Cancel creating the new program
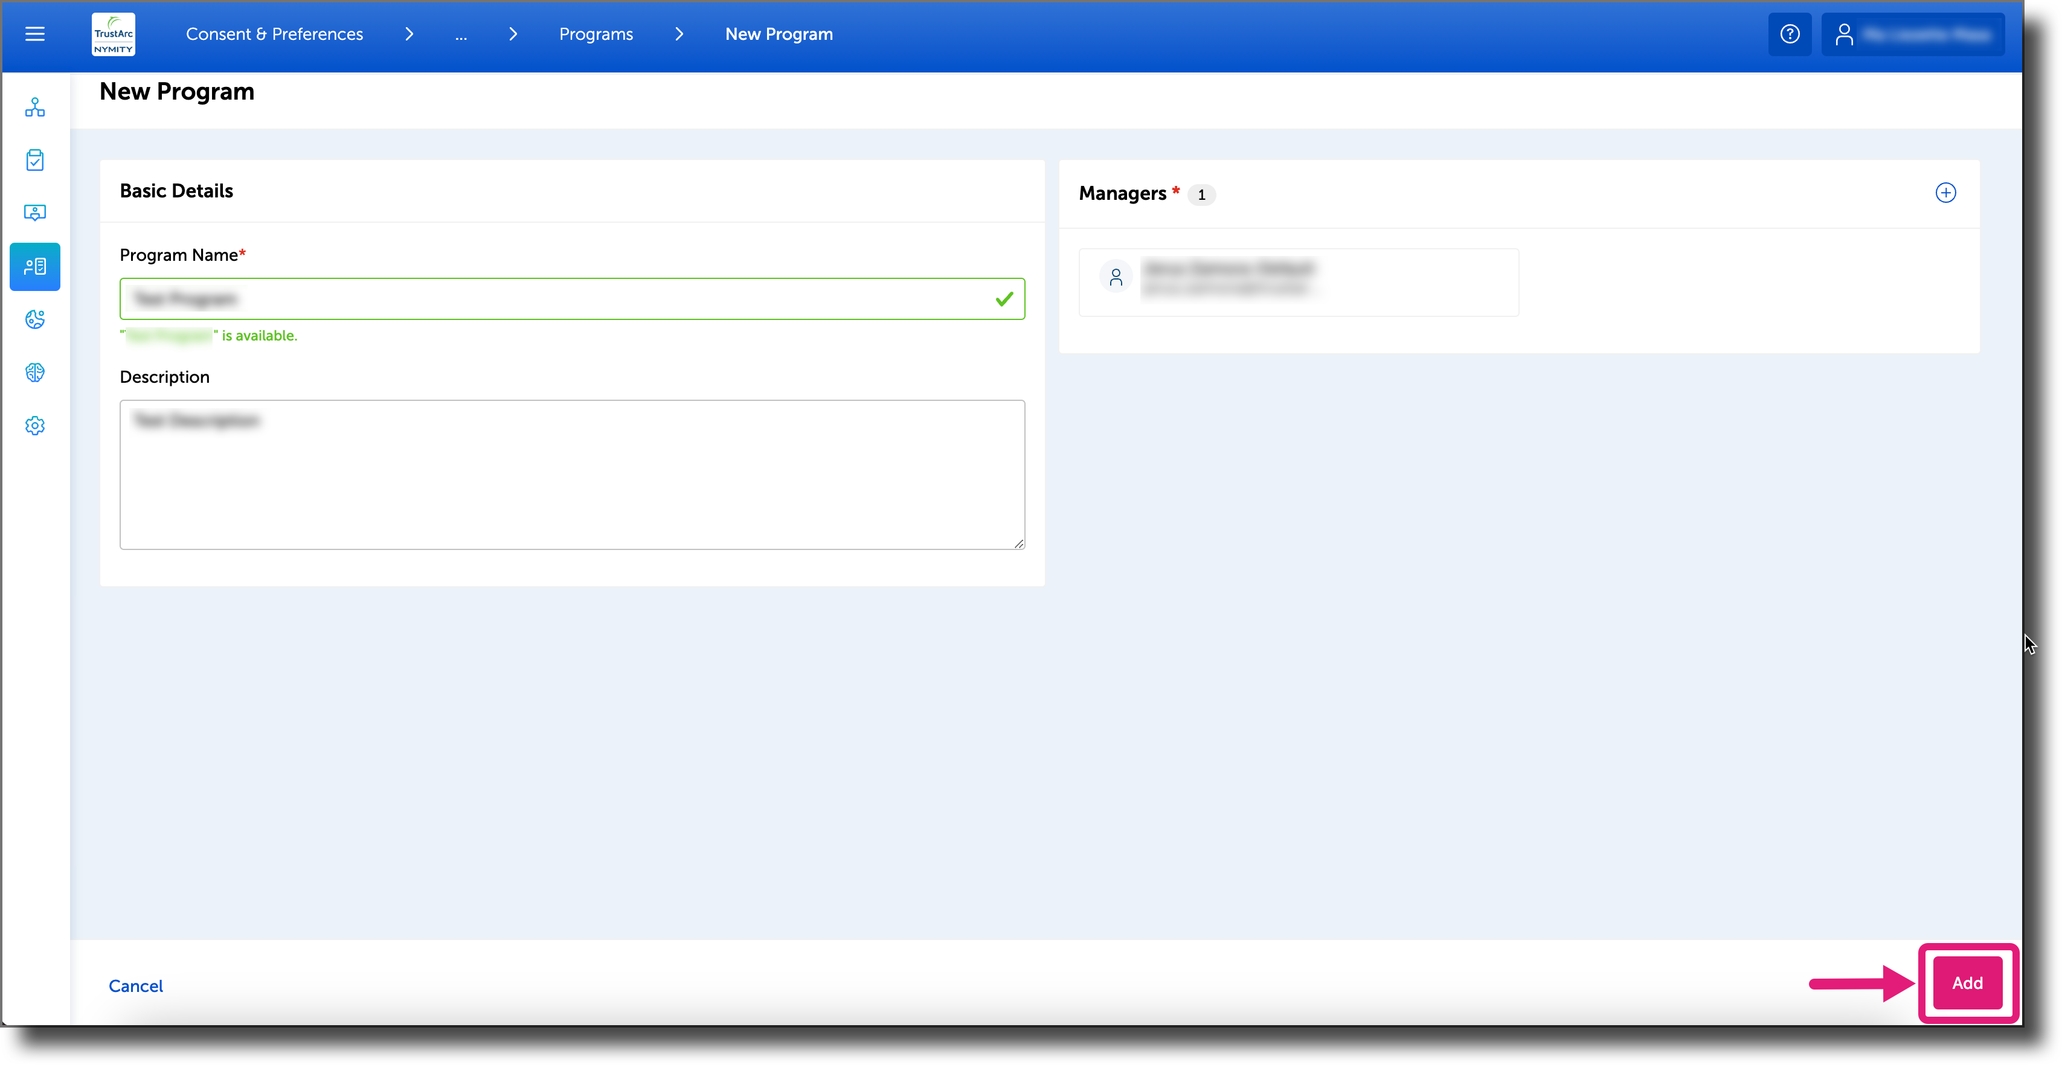This screenshot has width=2062, height=1065. (x=135, y=986)
